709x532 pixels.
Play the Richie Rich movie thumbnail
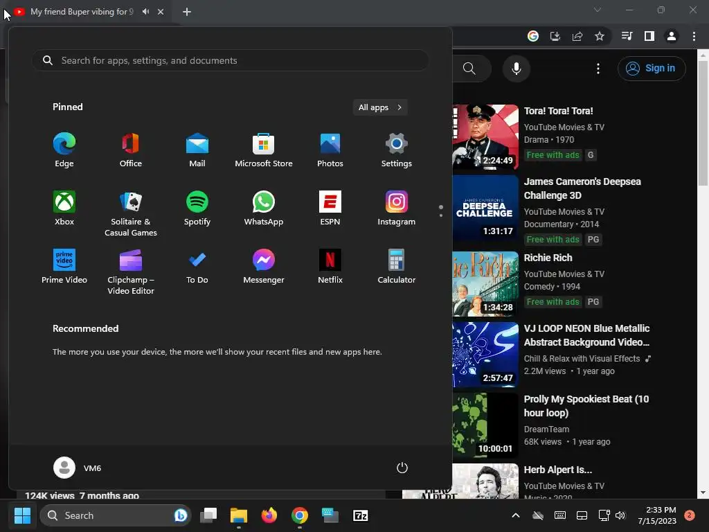[485, 283]
